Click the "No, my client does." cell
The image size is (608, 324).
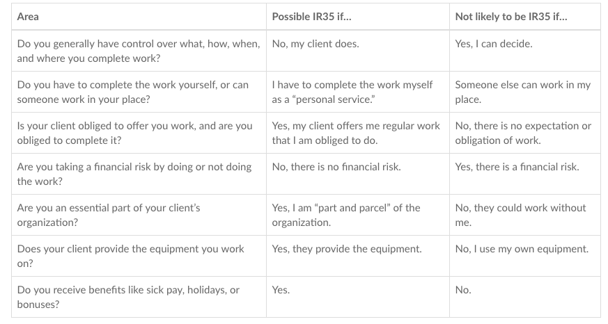pos(358,51)
